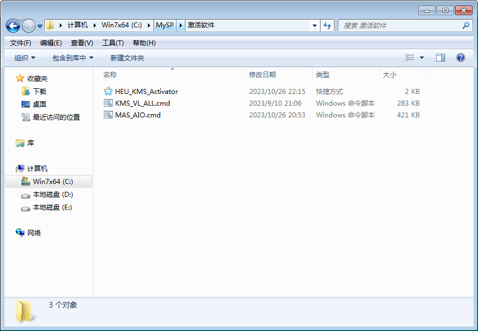478x331 pixels.
Task: Click the help question mark icon
Action: pyautogui.click(x=460, y=57)
